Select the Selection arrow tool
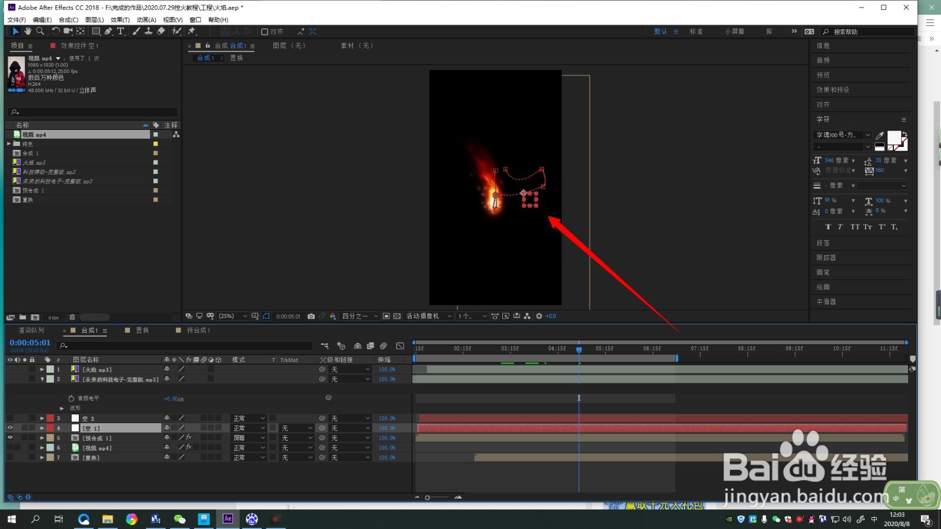This screenshot has width=941, height=529. pos(16,31)
